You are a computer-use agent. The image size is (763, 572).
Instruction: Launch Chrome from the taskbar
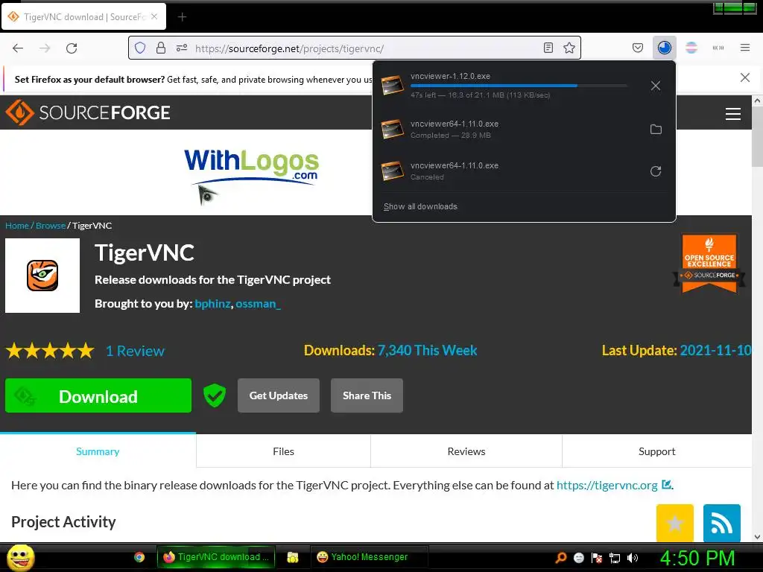[139, 557]
